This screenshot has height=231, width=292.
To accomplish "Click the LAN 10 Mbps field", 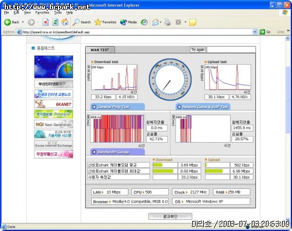I will coord(110,192).
